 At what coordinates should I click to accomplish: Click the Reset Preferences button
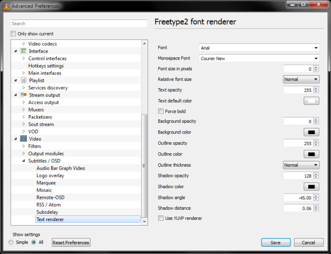coord(71,242)
